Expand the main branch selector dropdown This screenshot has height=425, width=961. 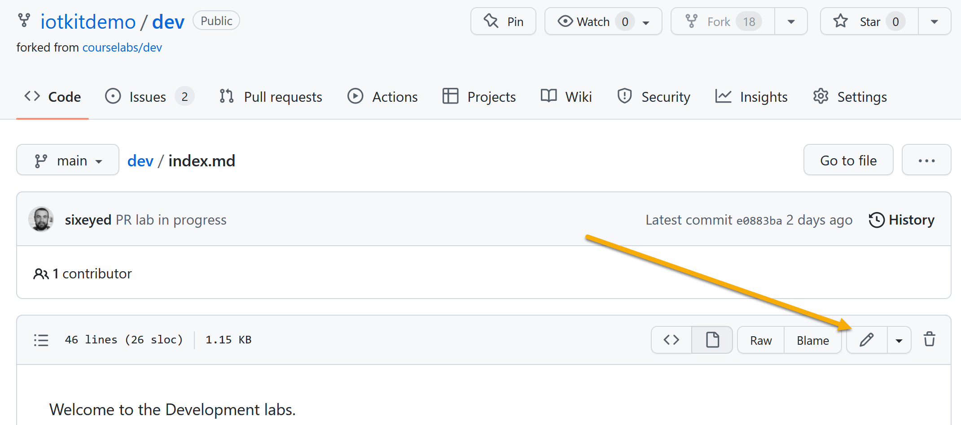pyautogui.click(x=68, y=160)
